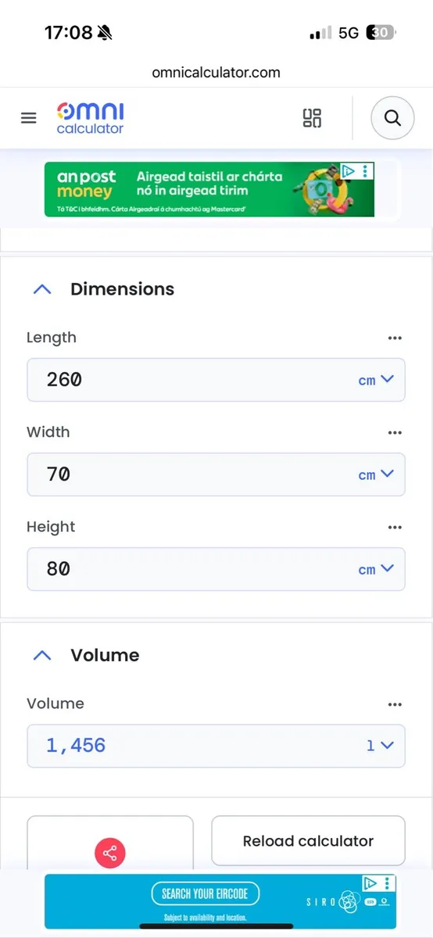Screen dimensions: 433x938
Task: Open Volume field three-dot options
Action: pyautogui.click(x=395, y=703)
